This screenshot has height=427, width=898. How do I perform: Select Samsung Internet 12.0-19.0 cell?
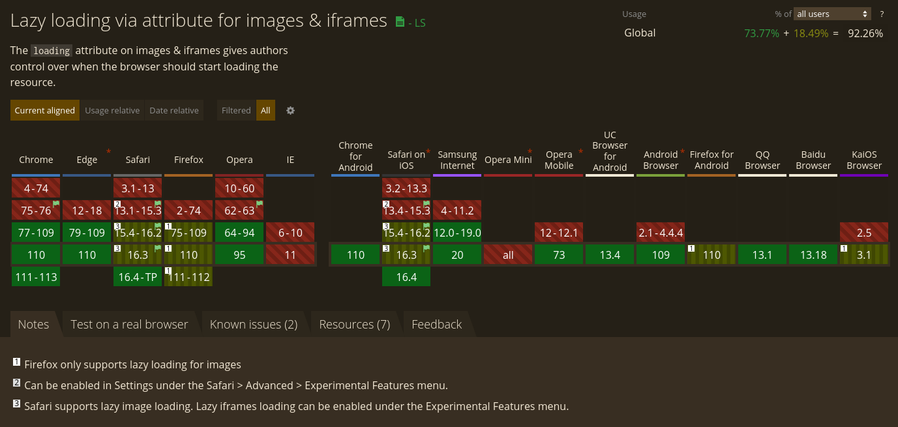coord(457,233)
